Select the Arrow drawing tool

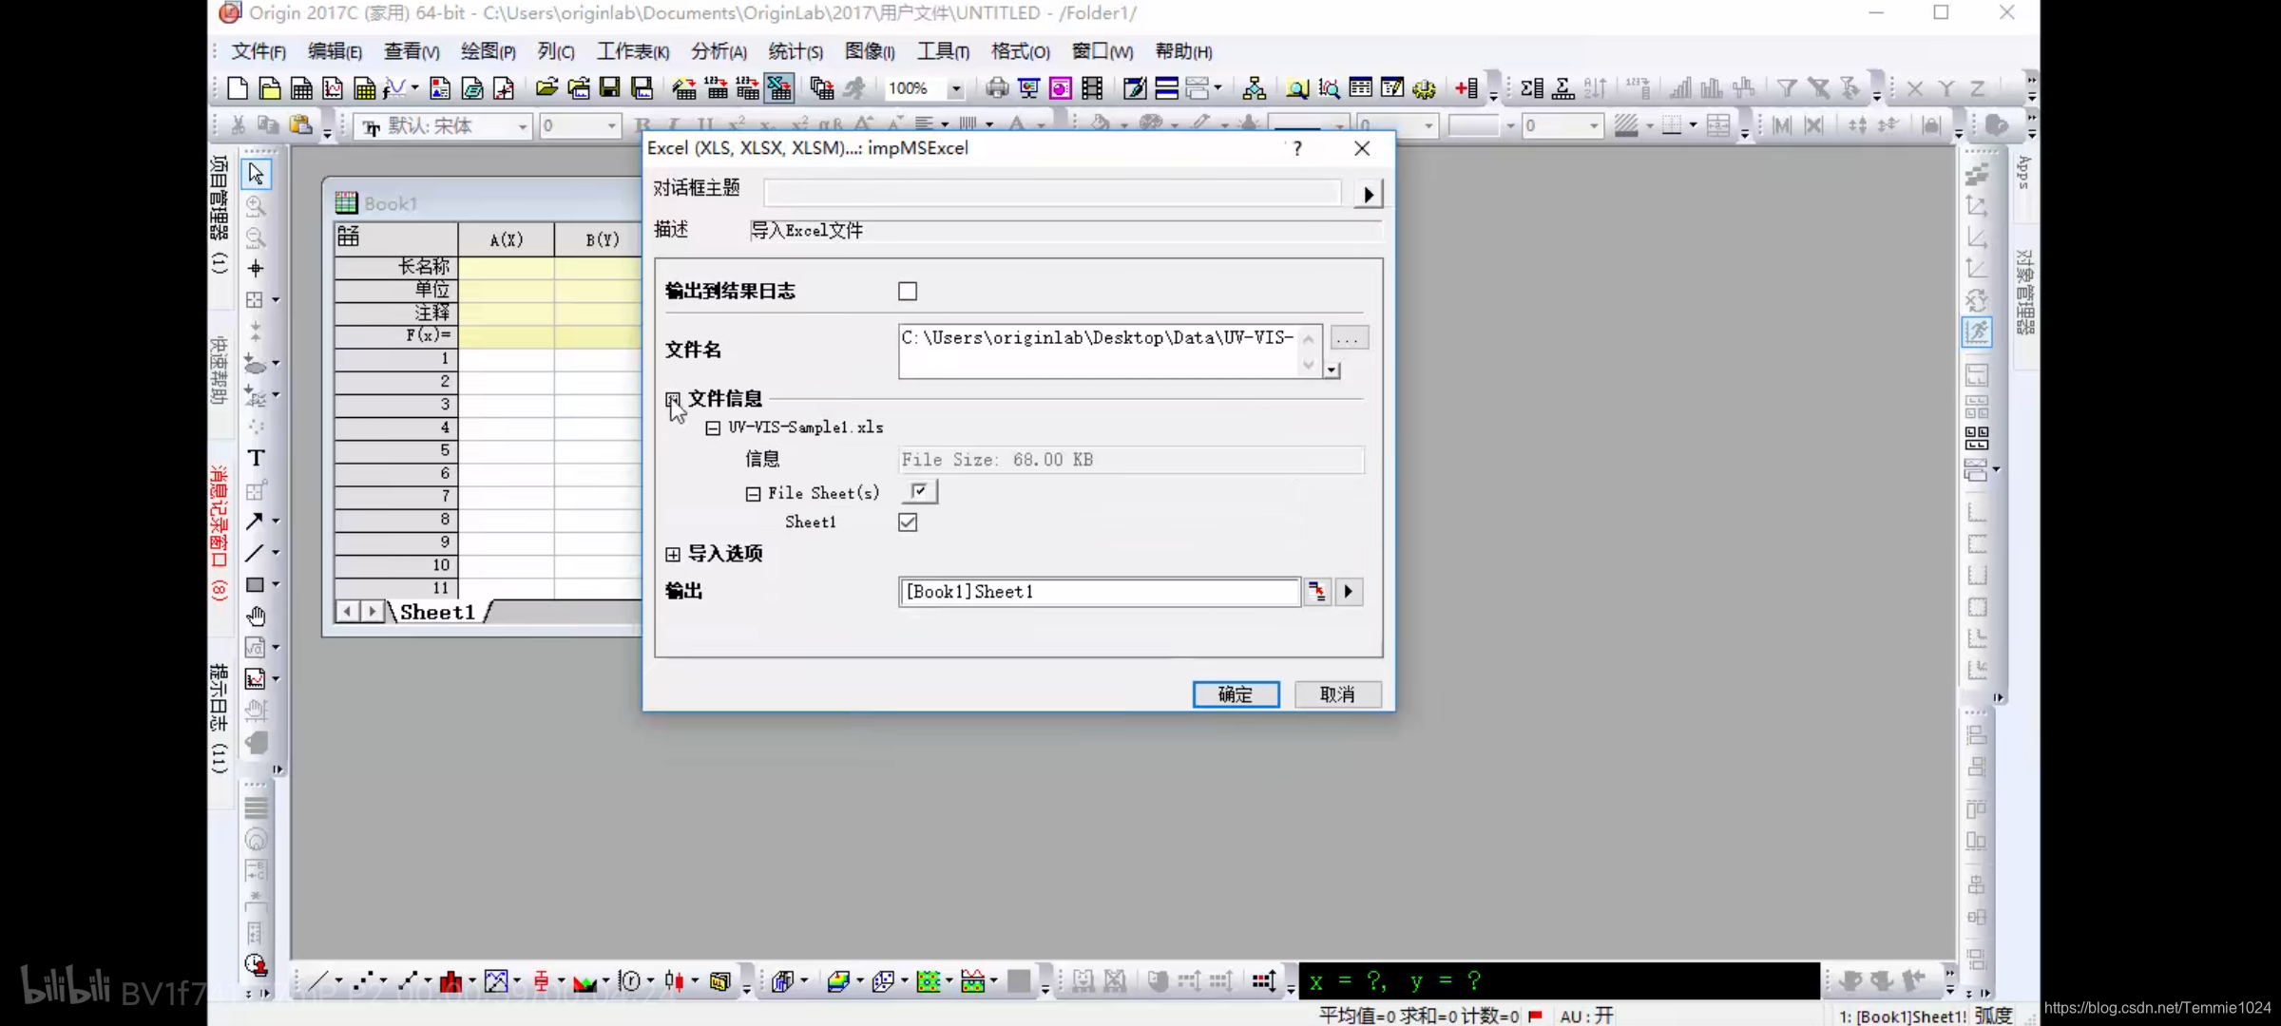coord(254,521)
